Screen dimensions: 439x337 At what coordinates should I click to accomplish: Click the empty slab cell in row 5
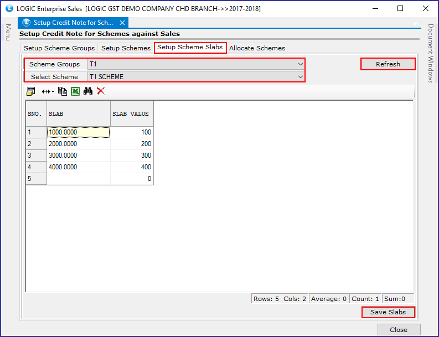79,179
